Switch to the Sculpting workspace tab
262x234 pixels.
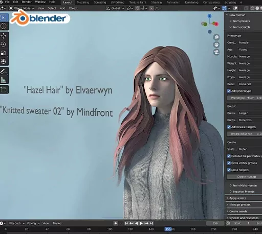point(100,3)
